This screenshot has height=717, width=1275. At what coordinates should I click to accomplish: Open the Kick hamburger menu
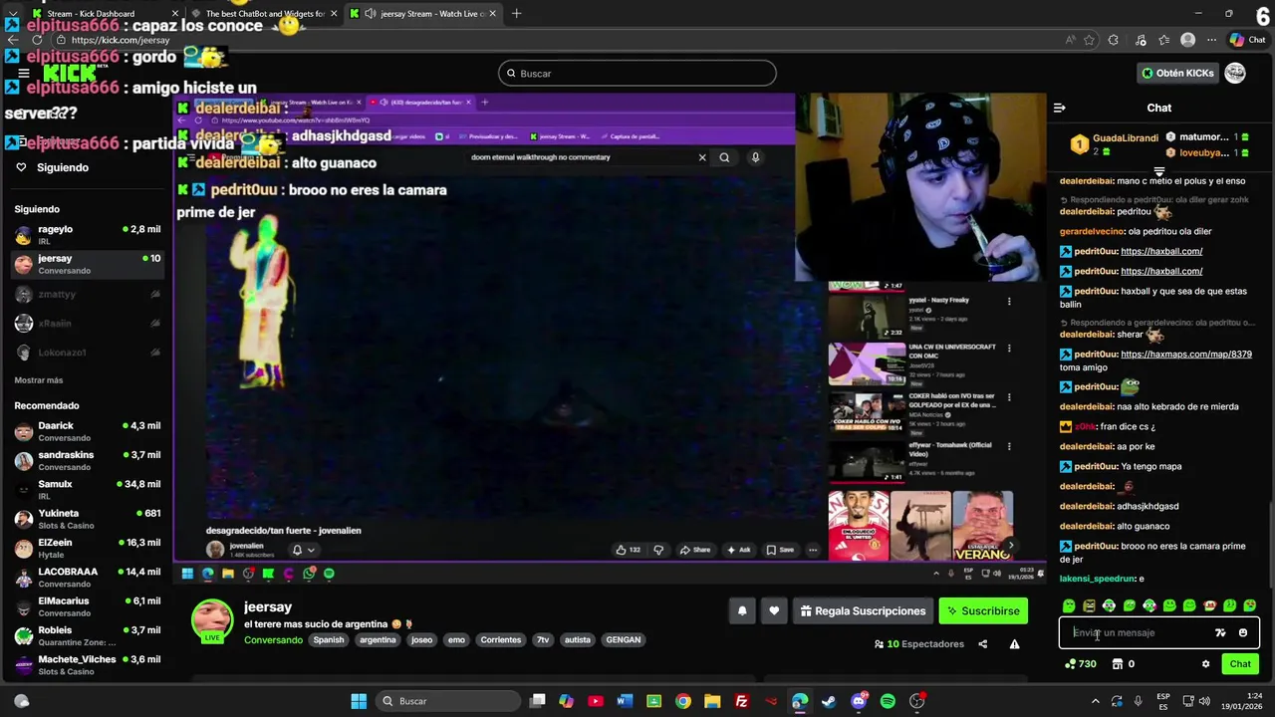click(24, 73)
